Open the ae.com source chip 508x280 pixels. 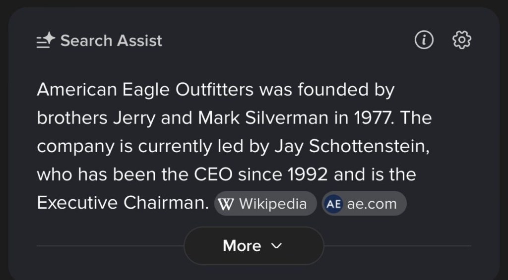coord(364,204)
